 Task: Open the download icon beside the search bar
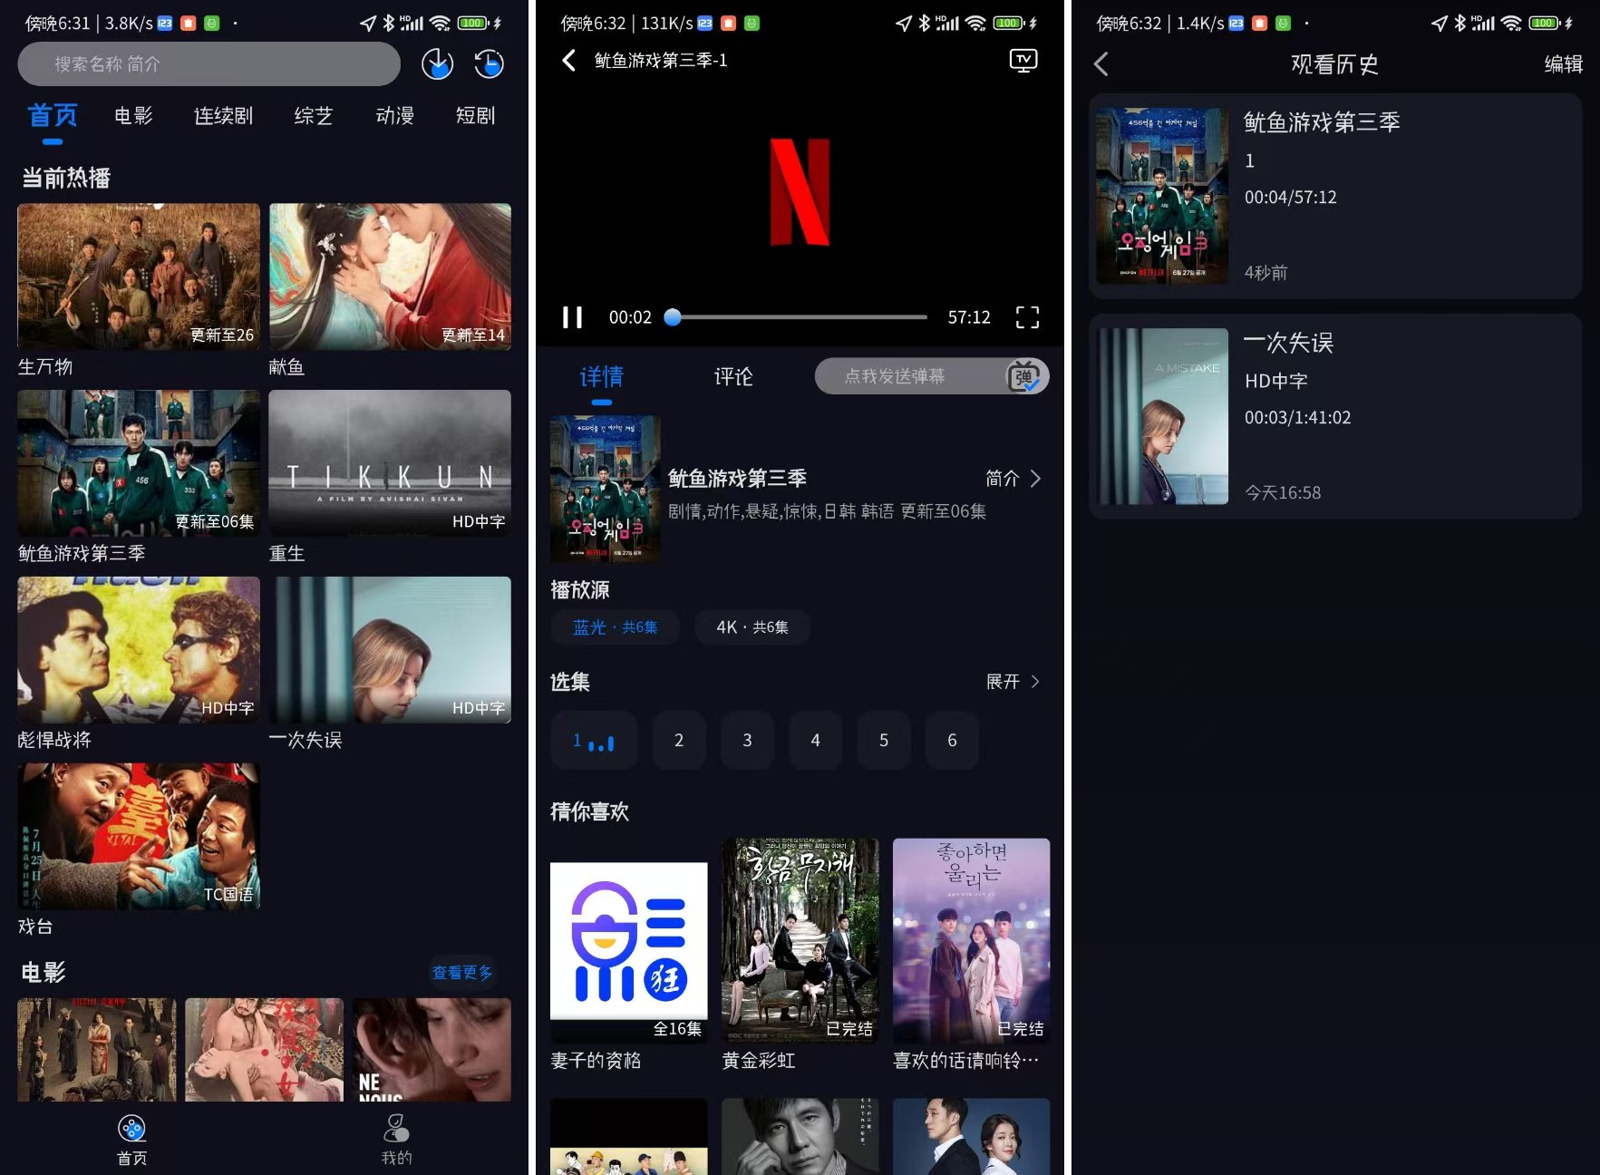(x=437, y=63)
